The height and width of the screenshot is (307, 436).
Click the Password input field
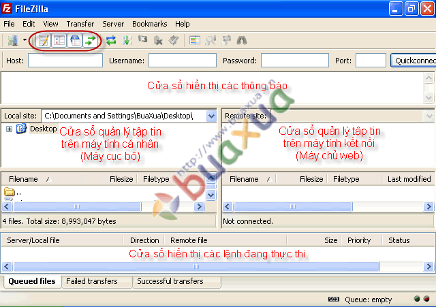point(295,61)
